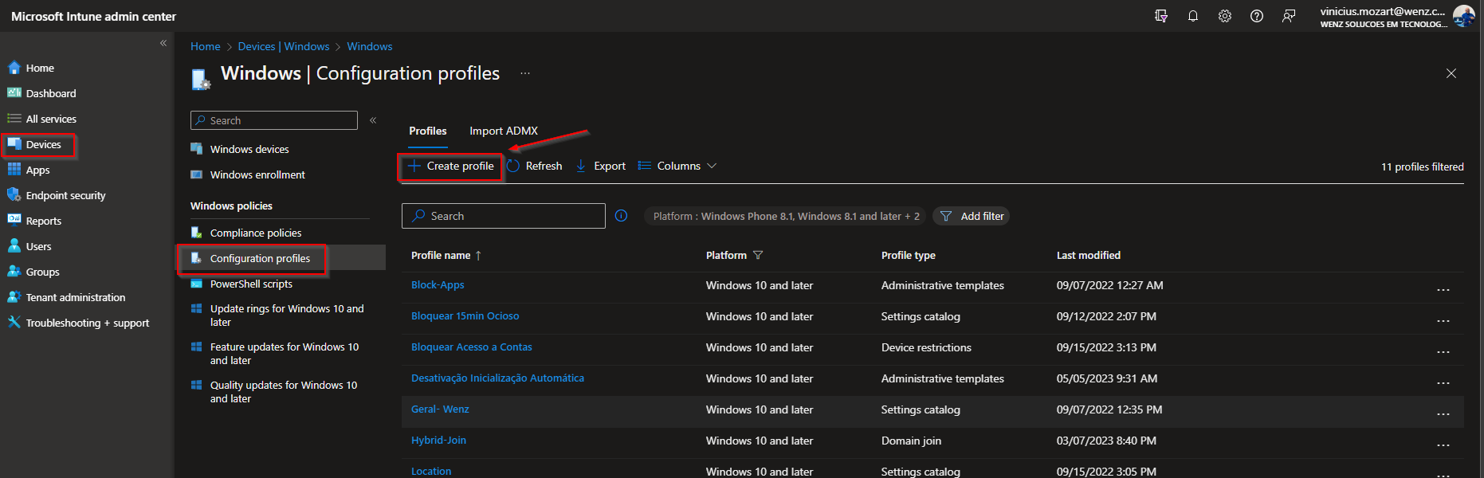Open the settings gear in the header
1484x478 pixels.
coord(1225,16)
